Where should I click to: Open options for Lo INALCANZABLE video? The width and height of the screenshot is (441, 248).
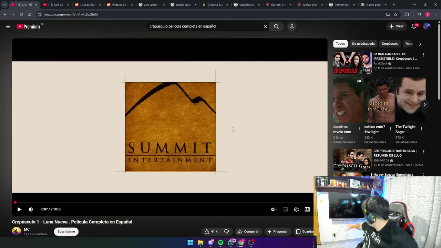pyautogui.click(x=424, y=55)
